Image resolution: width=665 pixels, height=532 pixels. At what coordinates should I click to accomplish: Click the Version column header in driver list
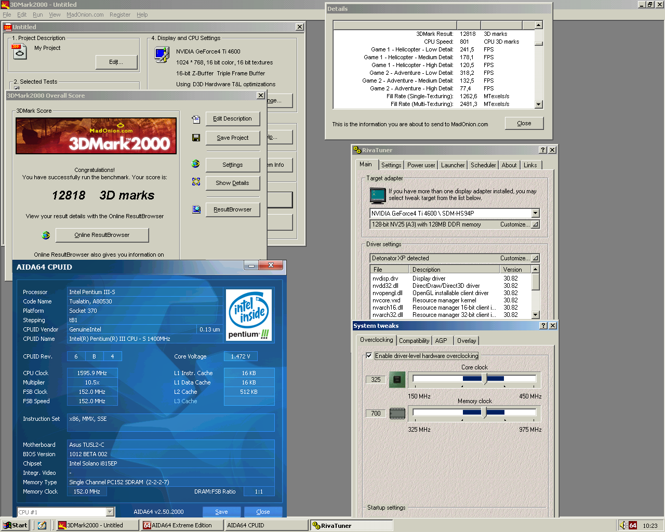(515, 270)
